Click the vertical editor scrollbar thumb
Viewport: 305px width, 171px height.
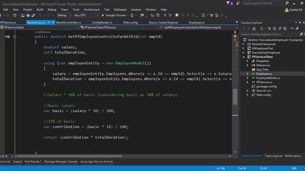coord(235,96)
